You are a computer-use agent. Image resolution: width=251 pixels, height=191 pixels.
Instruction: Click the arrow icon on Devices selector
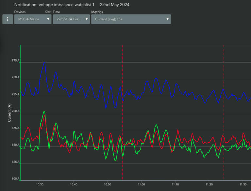48,19
